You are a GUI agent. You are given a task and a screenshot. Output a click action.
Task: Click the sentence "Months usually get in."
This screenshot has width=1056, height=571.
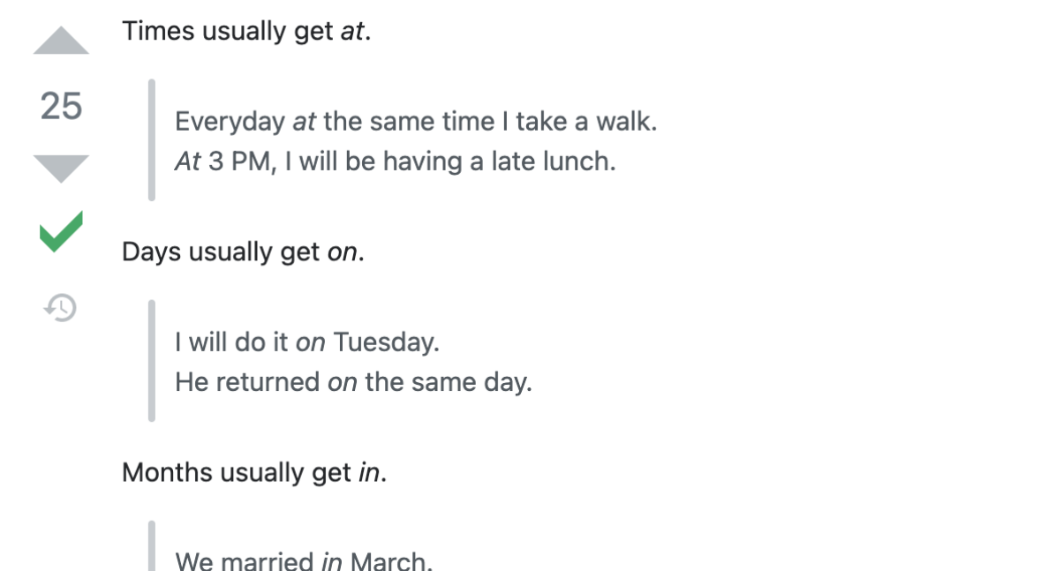[x=254, y=473]
